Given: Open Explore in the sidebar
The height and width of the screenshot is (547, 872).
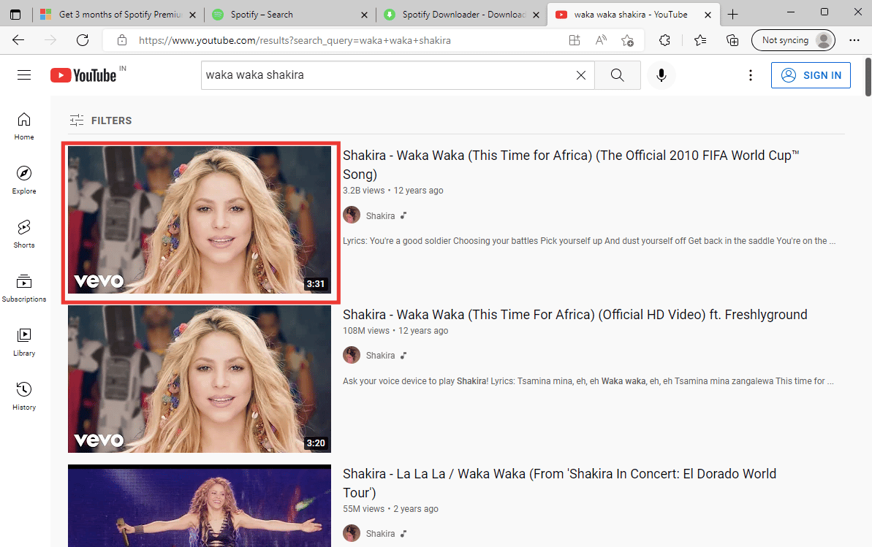Looking at the screenshot, I should click(24, 180).
